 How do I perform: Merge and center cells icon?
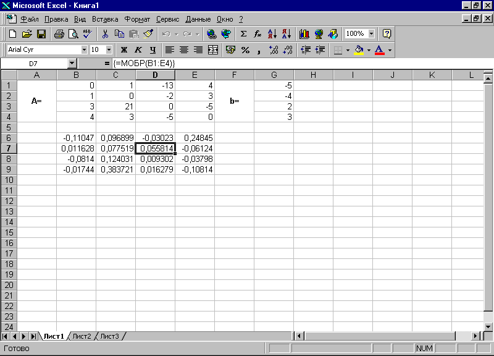pos(213,50)
